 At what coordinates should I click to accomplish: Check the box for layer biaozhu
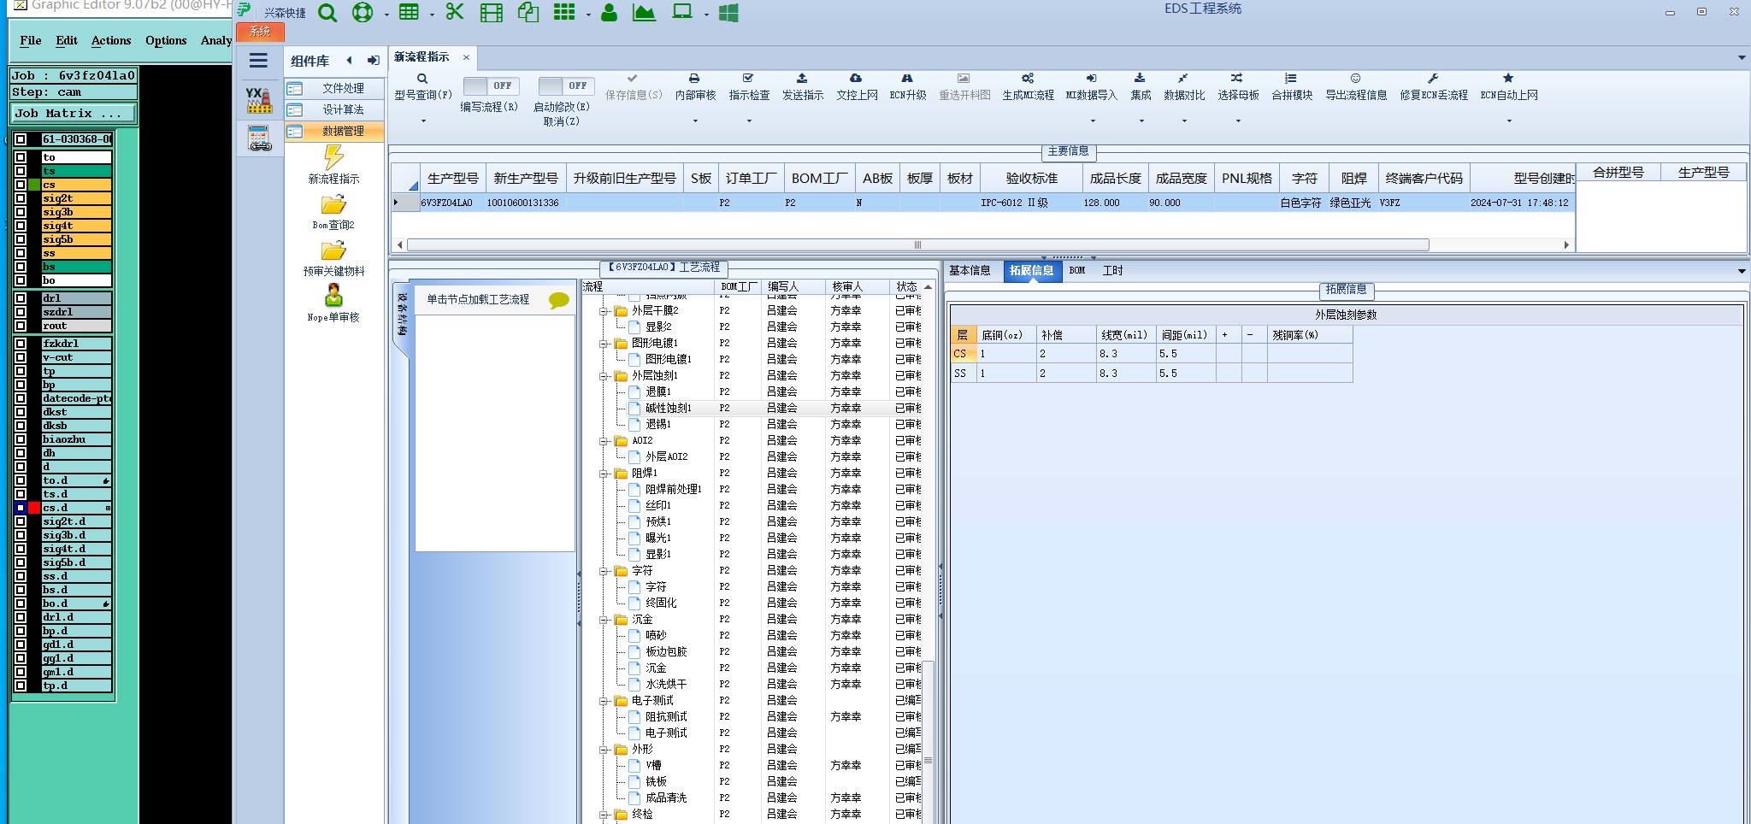(x=21, y=439)
